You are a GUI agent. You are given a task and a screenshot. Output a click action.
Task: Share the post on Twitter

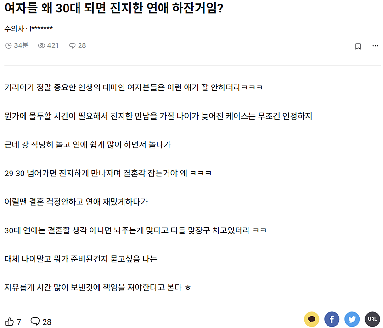point(352,319)
